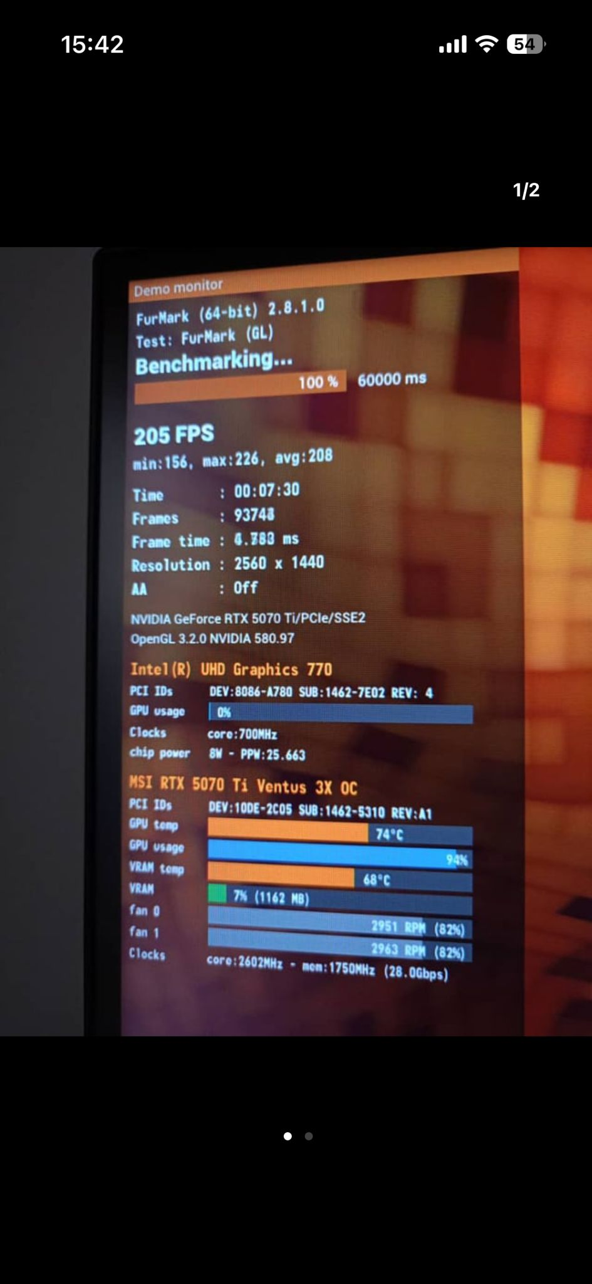Image resolution: width=592 pixels, height=1284 pixels.
Task: Click the Resolution value 2560 x 1440
Action: tap(279, 563)
